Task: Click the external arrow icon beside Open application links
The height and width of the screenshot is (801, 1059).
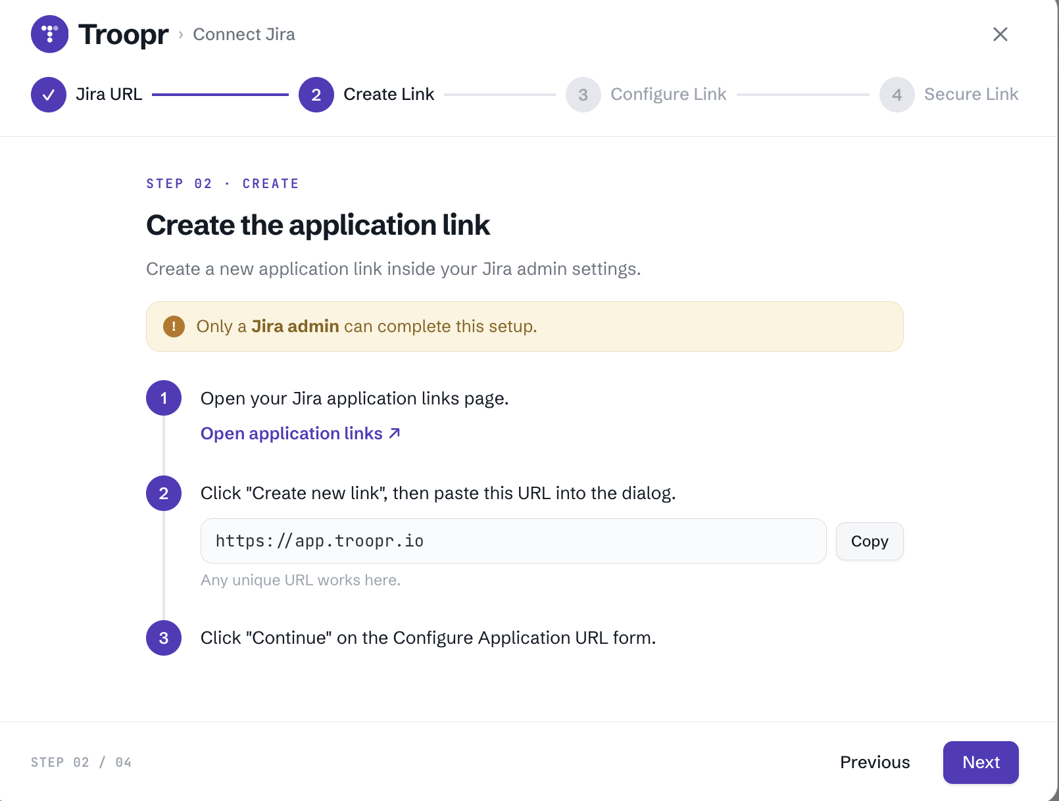Action: (395, 433)
